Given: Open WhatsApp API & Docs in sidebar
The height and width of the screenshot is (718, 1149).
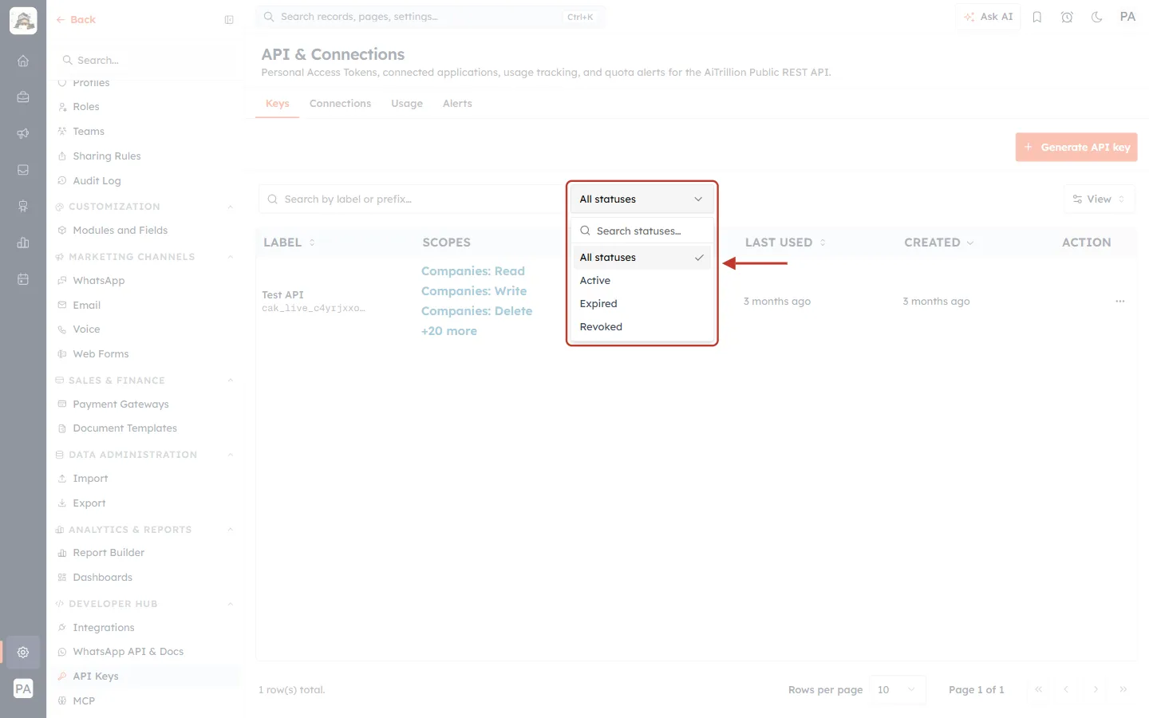Looking at the screenshot, I should (128, 652).
